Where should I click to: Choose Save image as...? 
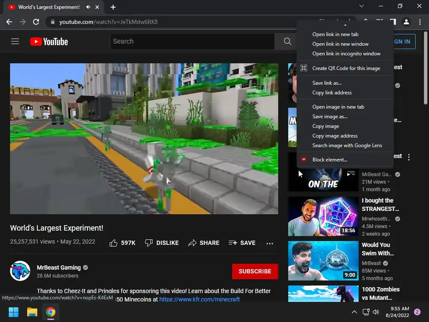click(x=345, y=117)
